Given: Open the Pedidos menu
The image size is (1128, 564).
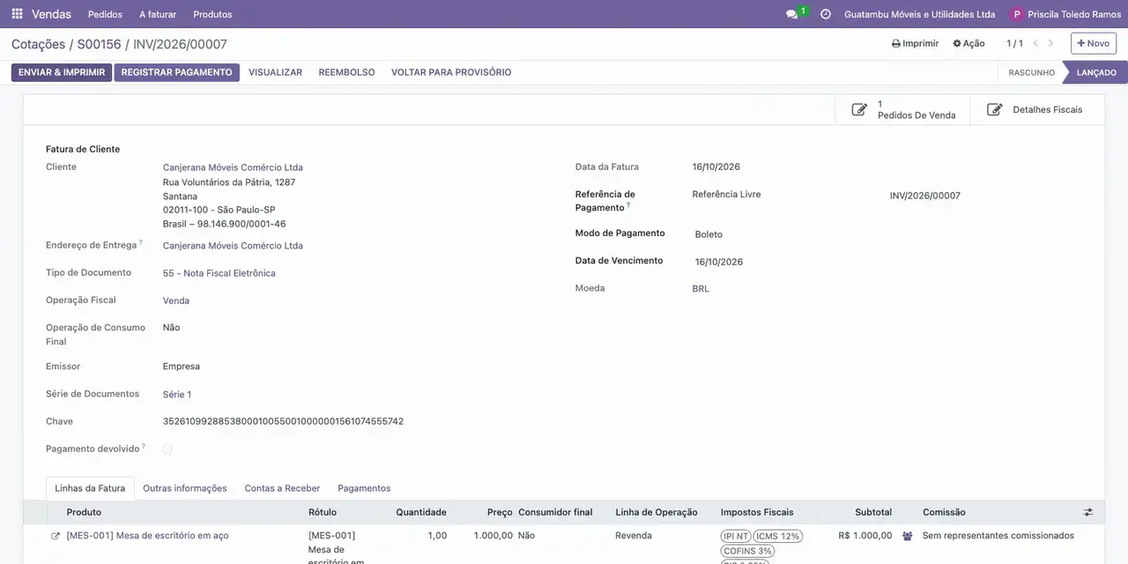Looking at the screenshot, I should (x=106, y=14).
